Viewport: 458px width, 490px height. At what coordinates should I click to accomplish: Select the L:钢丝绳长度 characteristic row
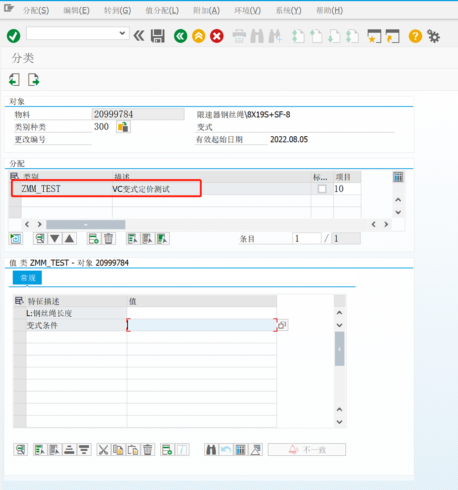(20, 313)
